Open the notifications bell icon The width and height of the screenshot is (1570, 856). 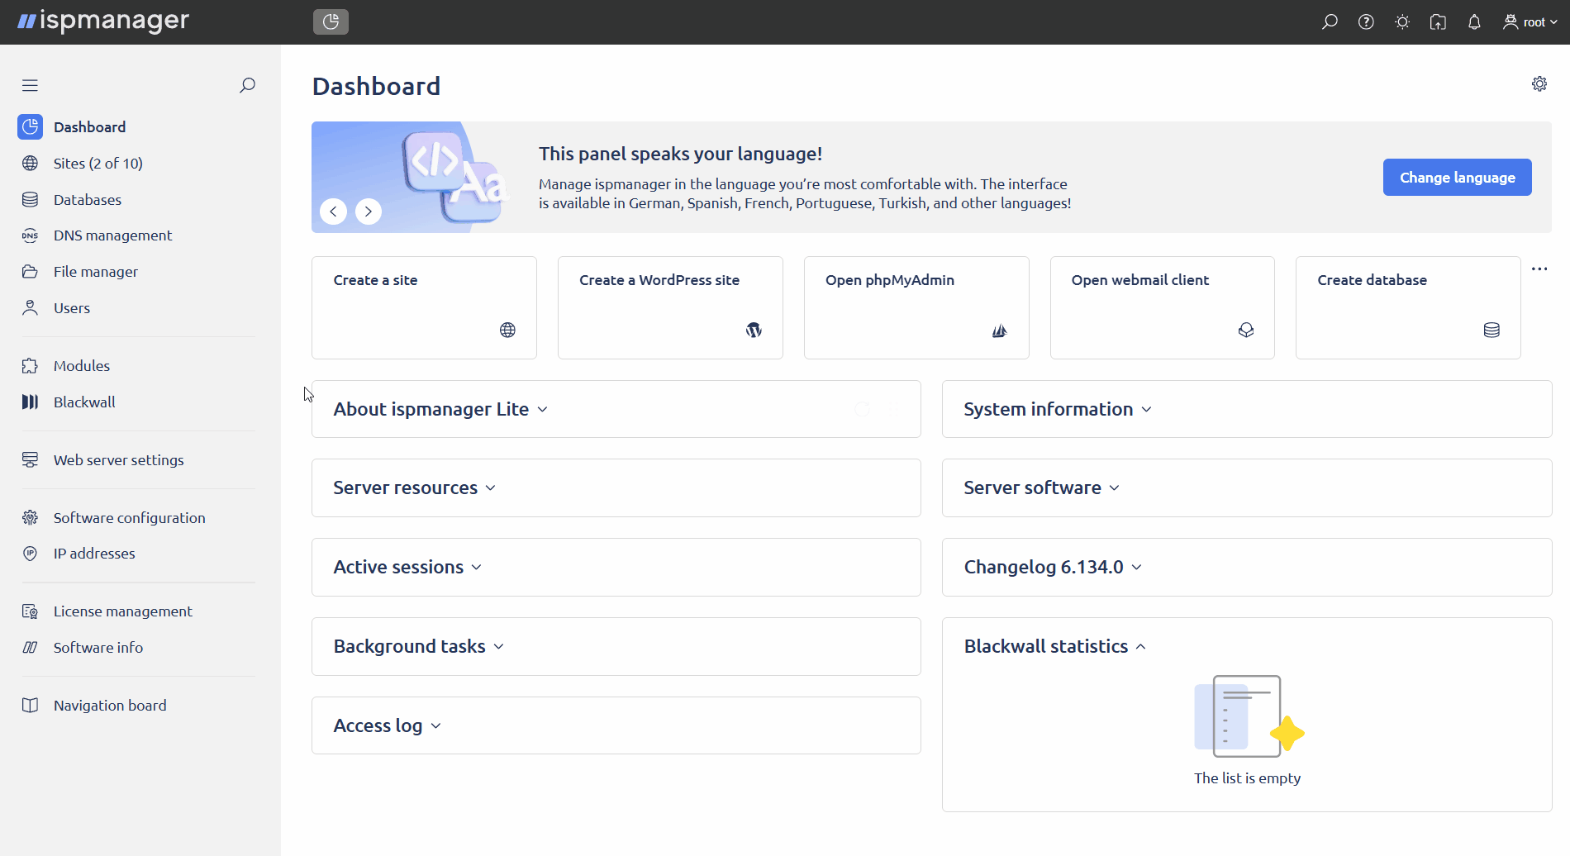[x=1474, y=22]
